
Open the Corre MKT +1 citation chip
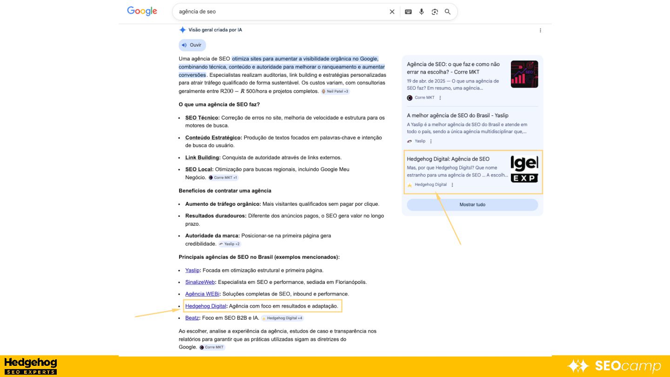(x=223, y=177)
